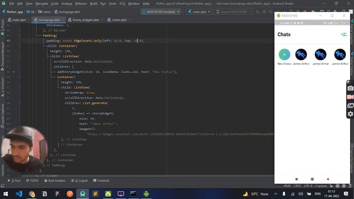Click the UTF-8 encoding status entry

pyautogui.click(x=308, y=186)
